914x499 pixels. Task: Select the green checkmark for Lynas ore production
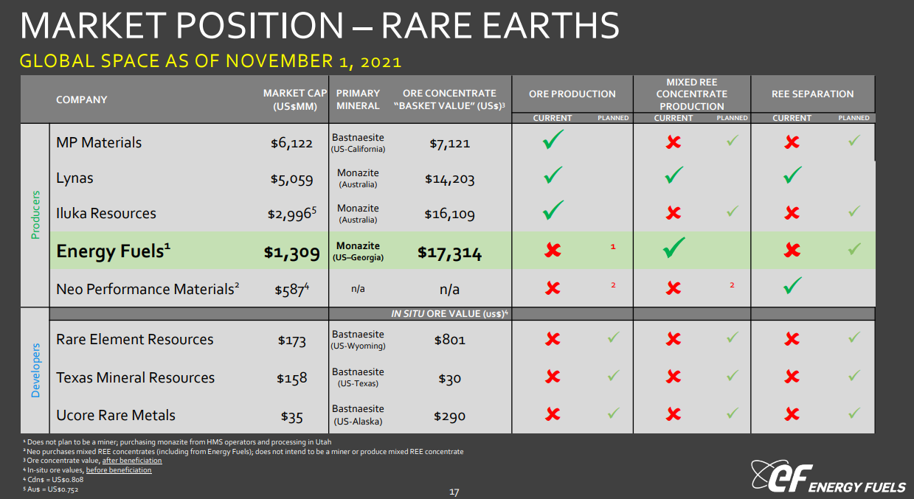[x=552, y=176]
